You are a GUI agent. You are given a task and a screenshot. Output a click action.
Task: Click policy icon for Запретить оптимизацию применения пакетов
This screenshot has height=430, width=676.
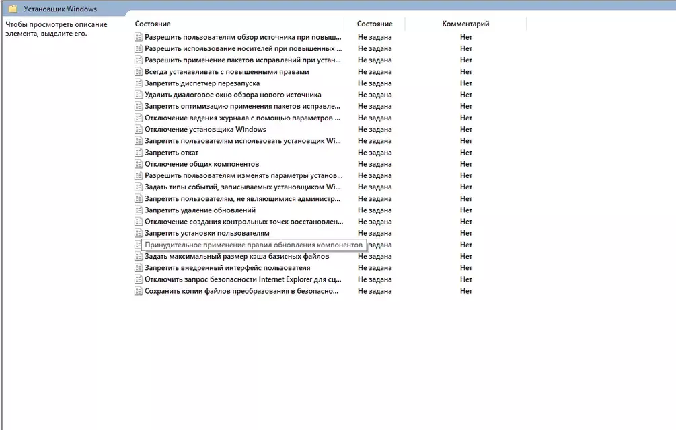(x=139, y=106)
